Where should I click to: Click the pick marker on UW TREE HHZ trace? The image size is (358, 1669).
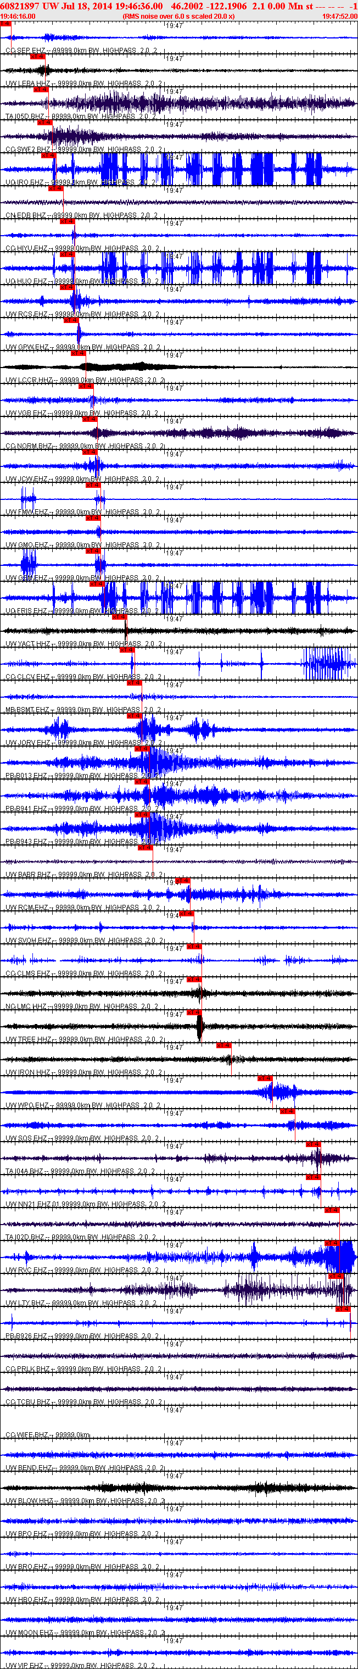pyautogui.click(x=194, y=1012)
